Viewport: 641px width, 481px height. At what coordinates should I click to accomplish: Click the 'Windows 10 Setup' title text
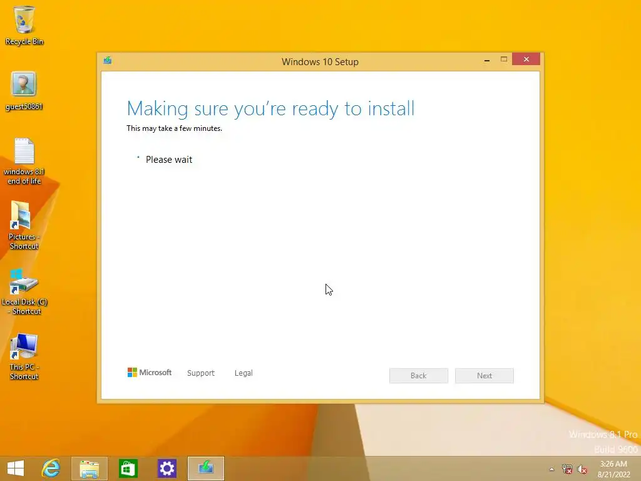pos(320,62)
